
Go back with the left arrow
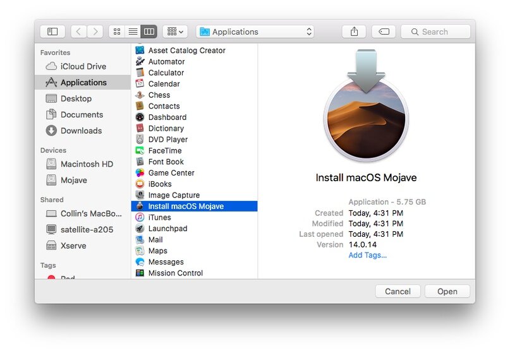78,32
